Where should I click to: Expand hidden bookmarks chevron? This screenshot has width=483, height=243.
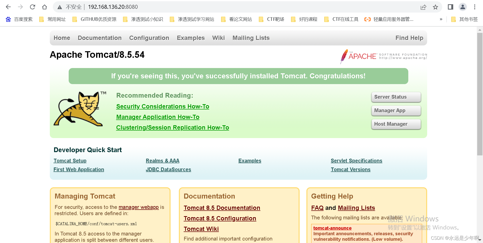pyautogui.click(x=441, y=19)
